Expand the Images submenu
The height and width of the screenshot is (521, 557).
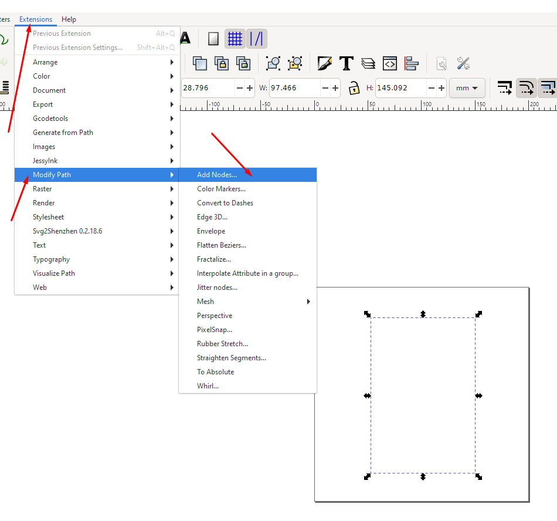pos(97,147)
